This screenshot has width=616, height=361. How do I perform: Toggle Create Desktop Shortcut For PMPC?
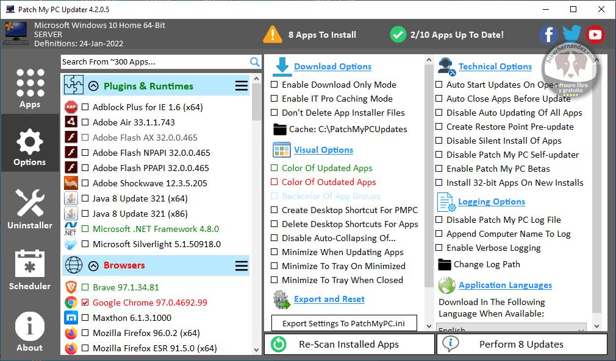(x=274, y=210)
